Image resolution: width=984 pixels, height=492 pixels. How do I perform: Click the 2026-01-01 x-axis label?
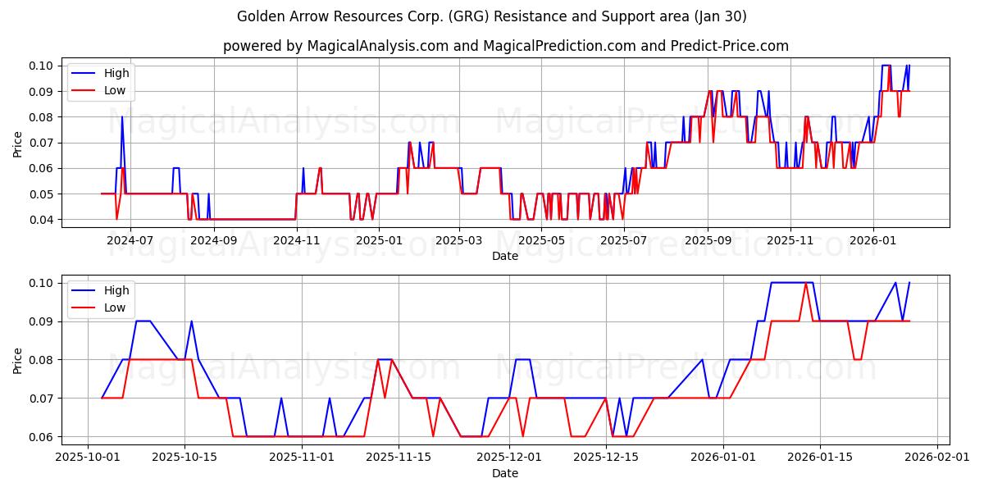[x=723, y=458]
